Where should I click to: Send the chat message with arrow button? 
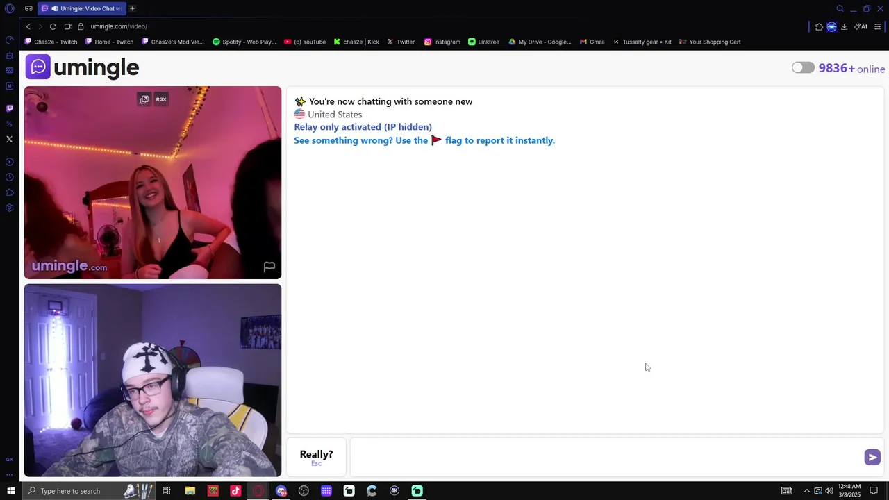(872, 457)
